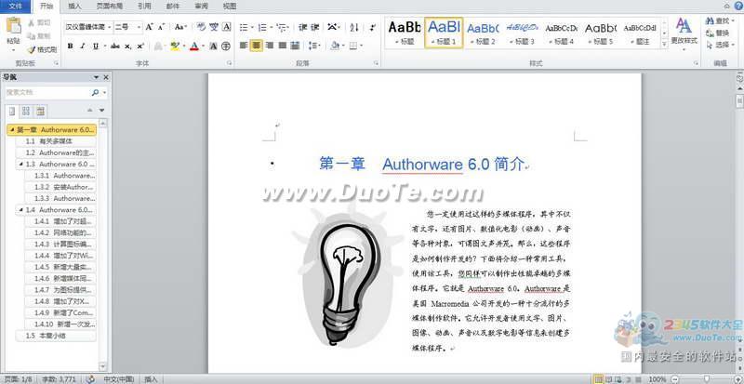The width and height of the screenshot is (744, 384).
Task: Click the Enclosed Character (circled 字) icon
Action: pos(226,46)
